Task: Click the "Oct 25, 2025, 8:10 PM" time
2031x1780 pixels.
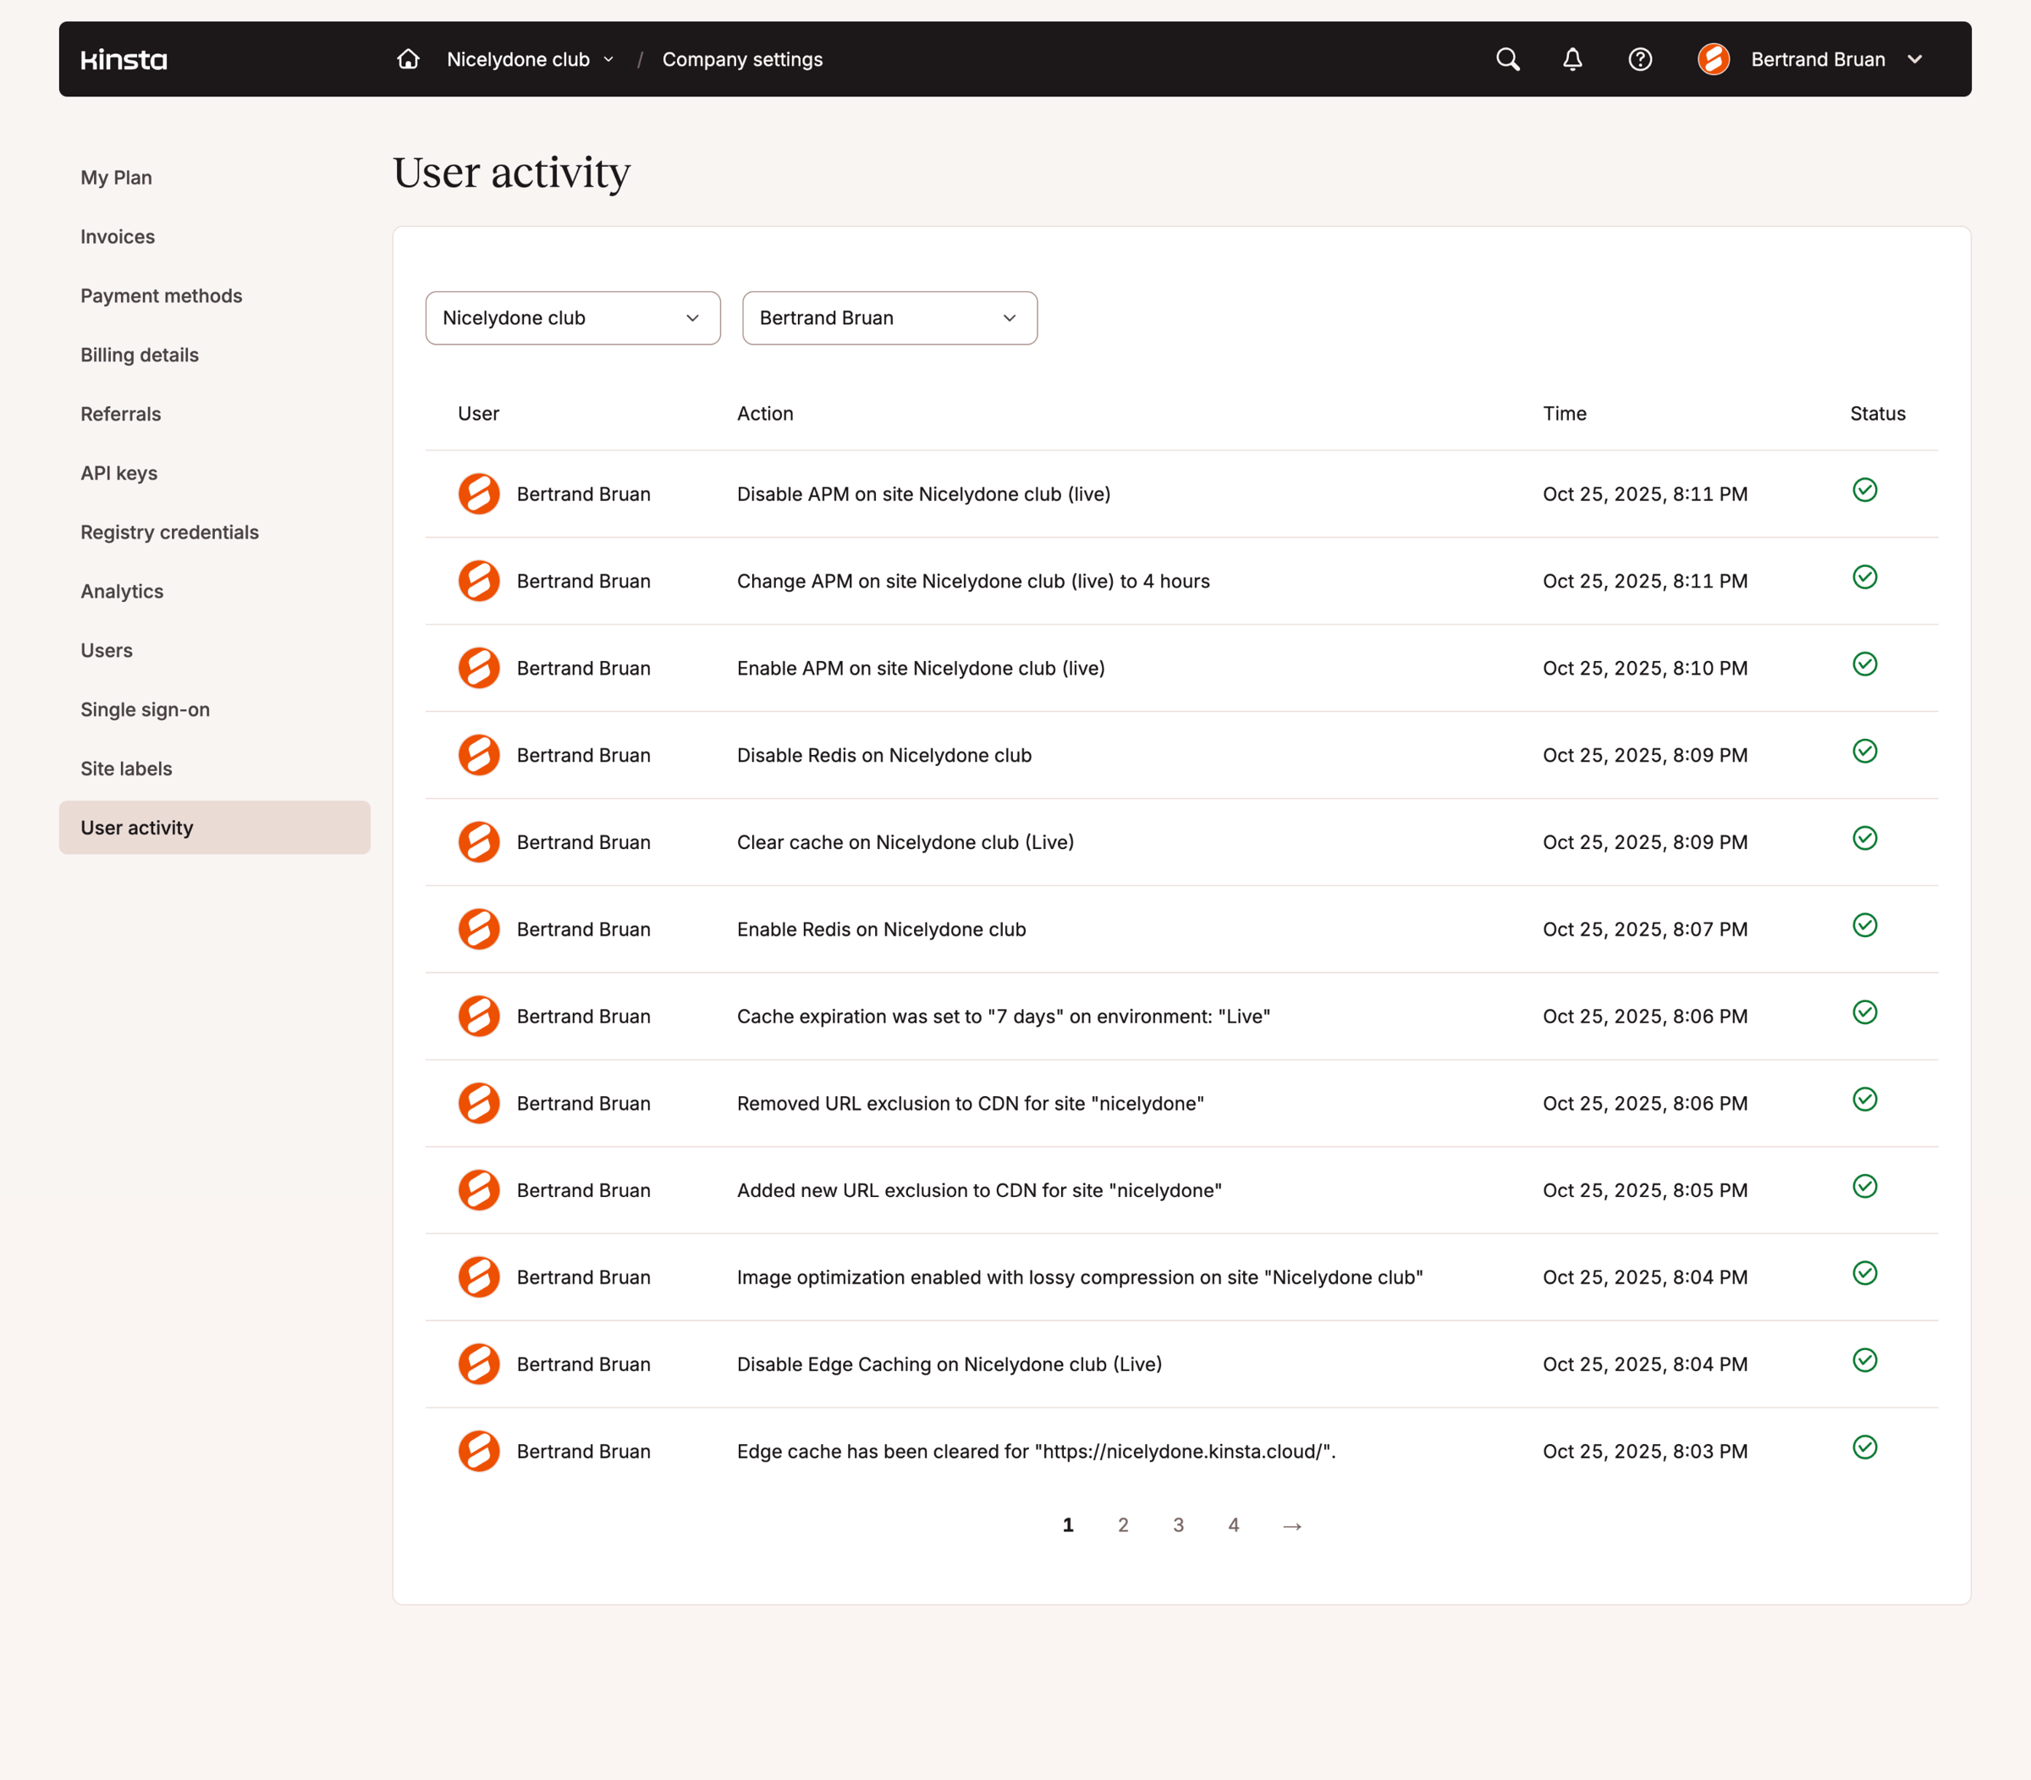Action: point(1646,668)
